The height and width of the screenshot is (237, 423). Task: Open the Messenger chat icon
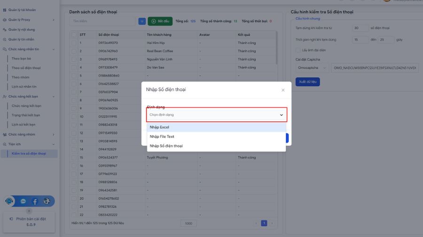[23, 201]
